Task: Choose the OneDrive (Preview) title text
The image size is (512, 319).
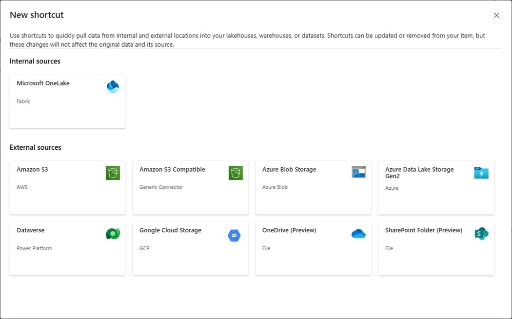Action: 289,230
